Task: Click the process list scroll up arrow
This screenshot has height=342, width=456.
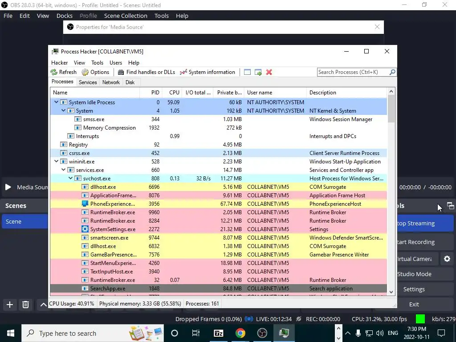Action: pos(391,92)
